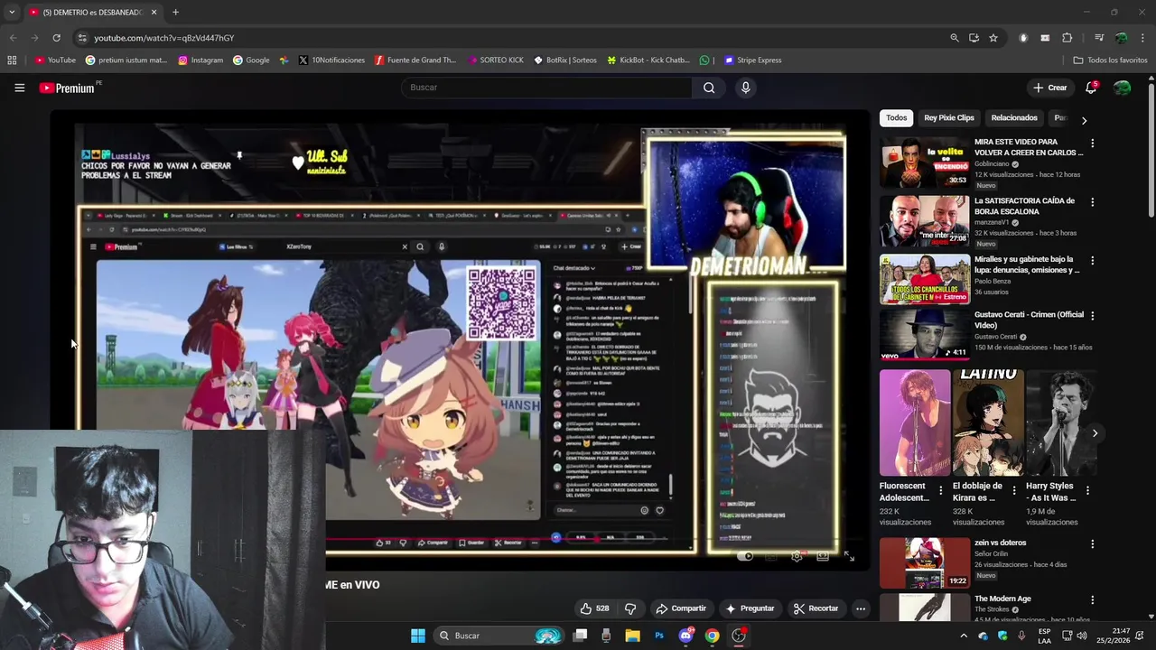The height and width of the screenshot is (650, 1156).
Task: Share the video with Compartir
Action: pyautogui.click(x=681, y=608)
